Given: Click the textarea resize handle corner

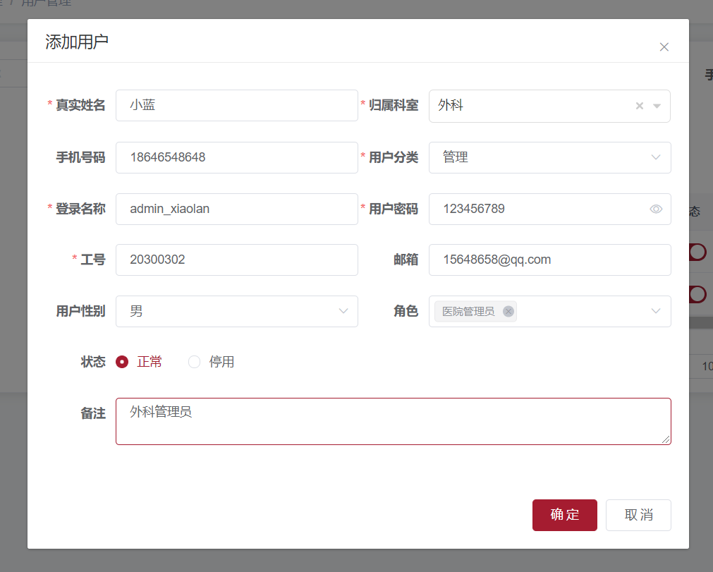Looking at the screenshot, I should pyautogui.click(x=666, y=439).
